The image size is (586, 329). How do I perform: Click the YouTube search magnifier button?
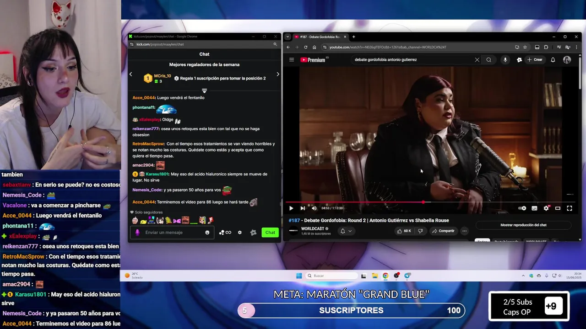[x=488, y=60]
